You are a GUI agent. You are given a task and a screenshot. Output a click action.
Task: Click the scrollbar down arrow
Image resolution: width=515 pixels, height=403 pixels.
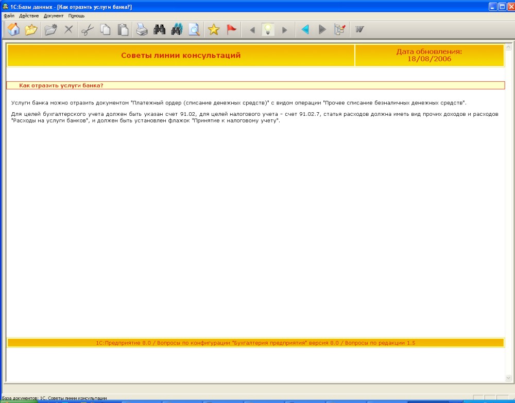[509, 378]
